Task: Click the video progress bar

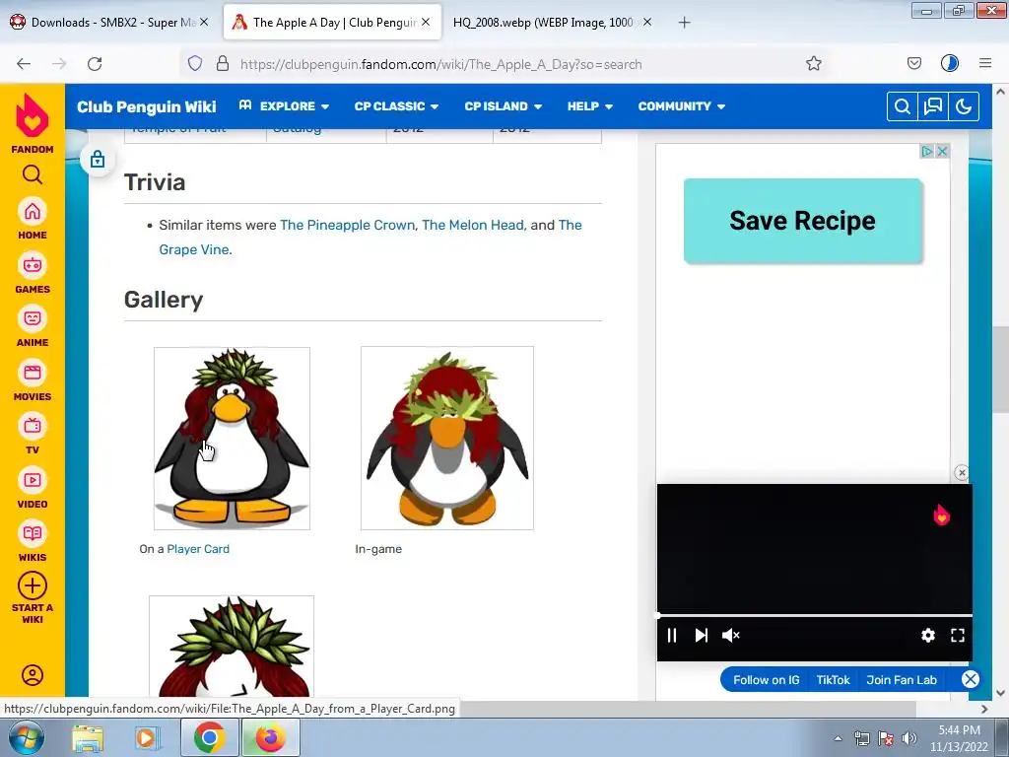Action: tap(815, 616)
